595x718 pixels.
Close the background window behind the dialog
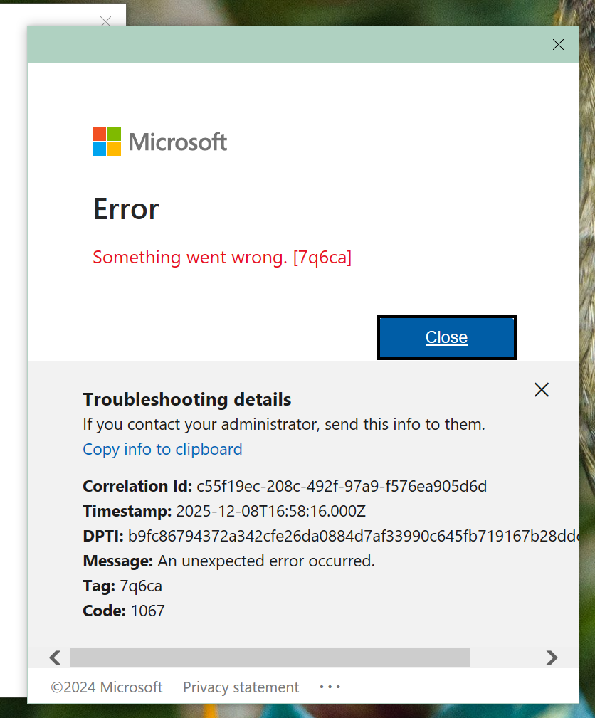tap(106, 21)
